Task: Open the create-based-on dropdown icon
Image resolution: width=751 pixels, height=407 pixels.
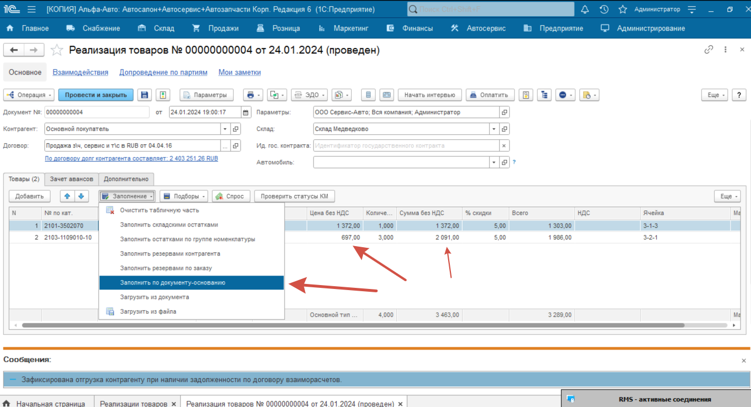Action: (x=277, y=95)
